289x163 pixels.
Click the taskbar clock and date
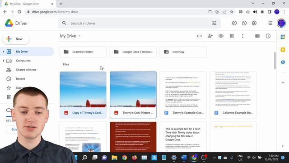(x=271, y=158)
